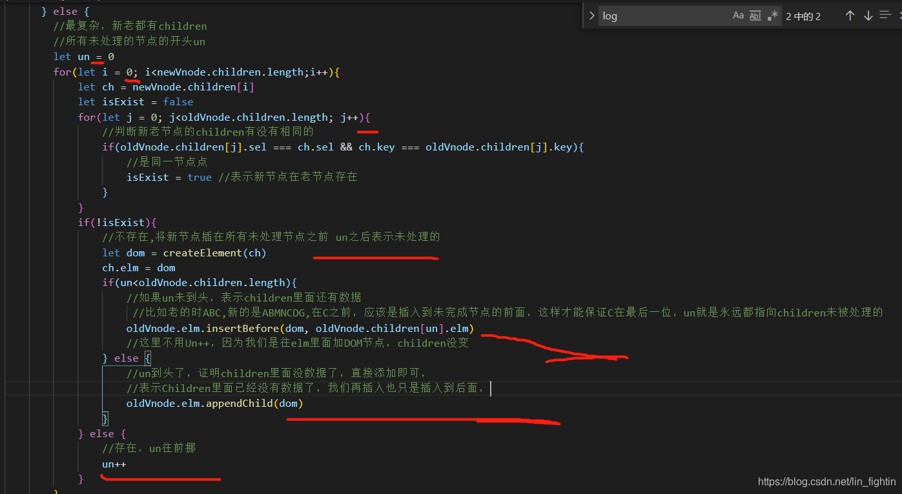Click the '2 中的 2' match count

coord(803,17)
